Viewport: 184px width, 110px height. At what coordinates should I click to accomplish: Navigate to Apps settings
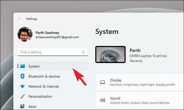click(x=53, y=106)
